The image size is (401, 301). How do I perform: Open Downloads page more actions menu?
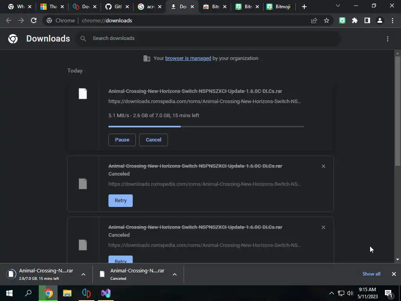(x=388, y=39)
